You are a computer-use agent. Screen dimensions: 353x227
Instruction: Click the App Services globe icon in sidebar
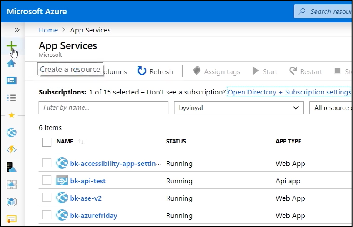coord(11,133)
